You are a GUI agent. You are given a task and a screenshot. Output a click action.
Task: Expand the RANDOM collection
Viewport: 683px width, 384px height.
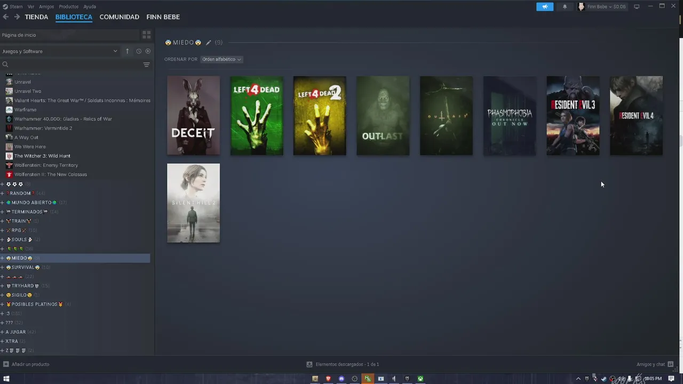[x=2, y=193]
